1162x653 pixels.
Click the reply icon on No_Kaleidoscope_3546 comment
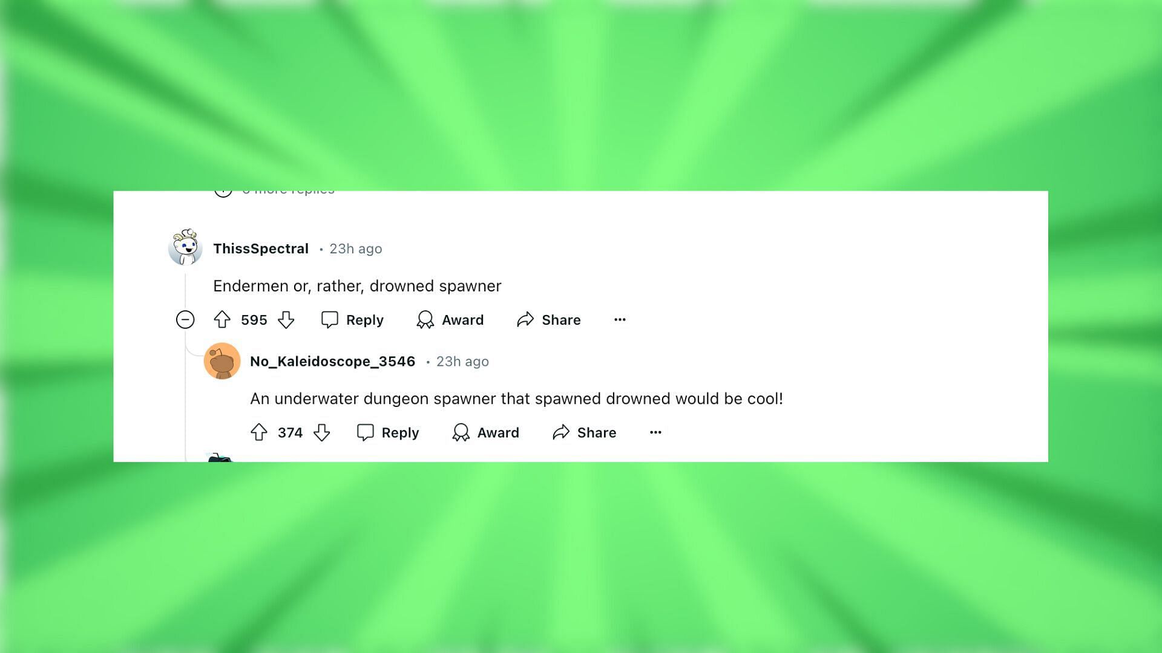pyautogui.click(x=365, y=432)
